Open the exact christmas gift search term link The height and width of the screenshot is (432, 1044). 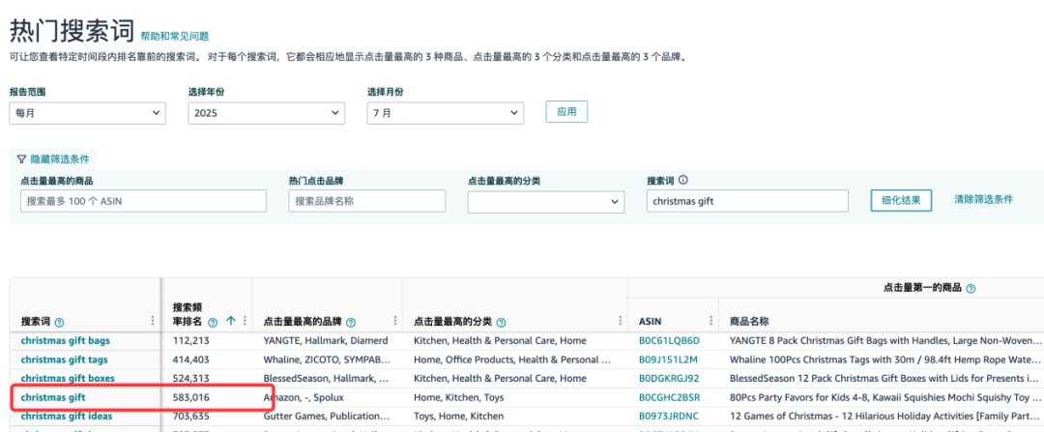click(53, 397)
